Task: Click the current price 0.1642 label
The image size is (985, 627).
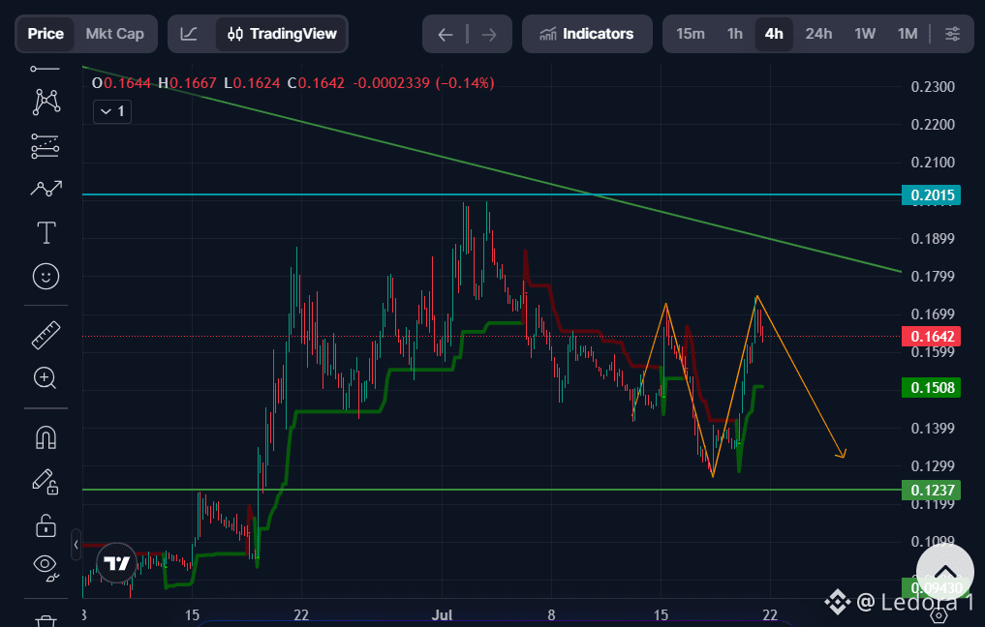Action: coord(933,337)
